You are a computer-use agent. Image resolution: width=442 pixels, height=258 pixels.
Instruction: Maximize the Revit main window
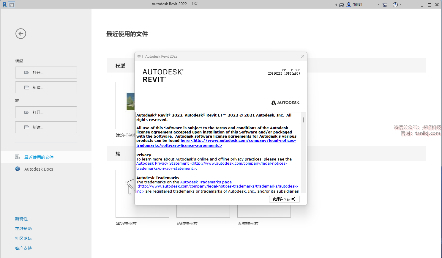tap(430, 5)
